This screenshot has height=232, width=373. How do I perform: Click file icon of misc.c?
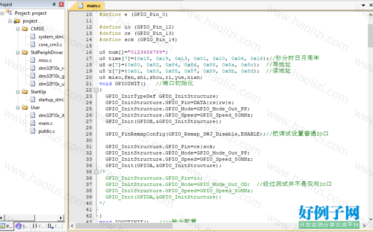[x=33, y=60]
